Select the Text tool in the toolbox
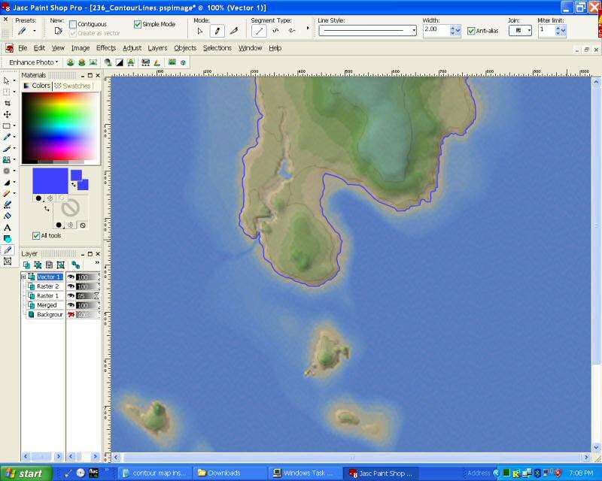Viewport: 602px width, 481px height. [x=8, y=227]
